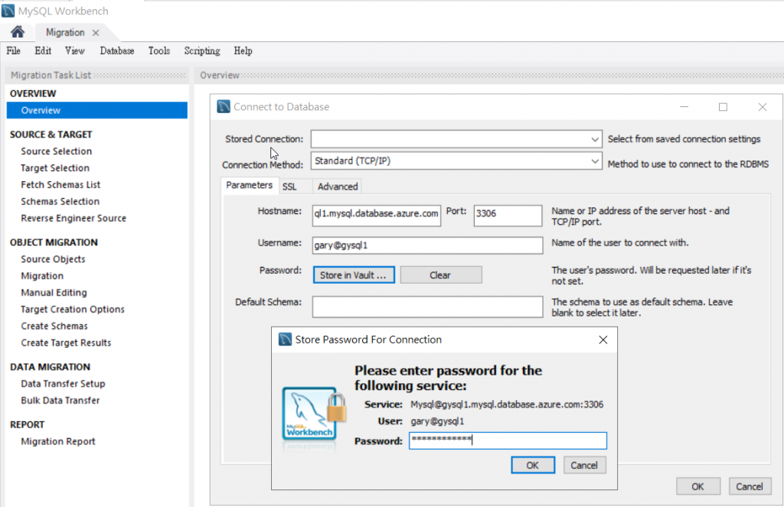Click the Clear password button
Screen dimensions: 784x507
441,275
